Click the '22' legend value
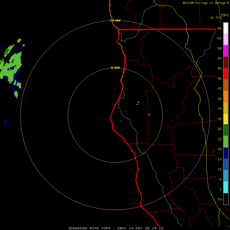Viewport: 230px width, 230px height. (x=220, y=139)
